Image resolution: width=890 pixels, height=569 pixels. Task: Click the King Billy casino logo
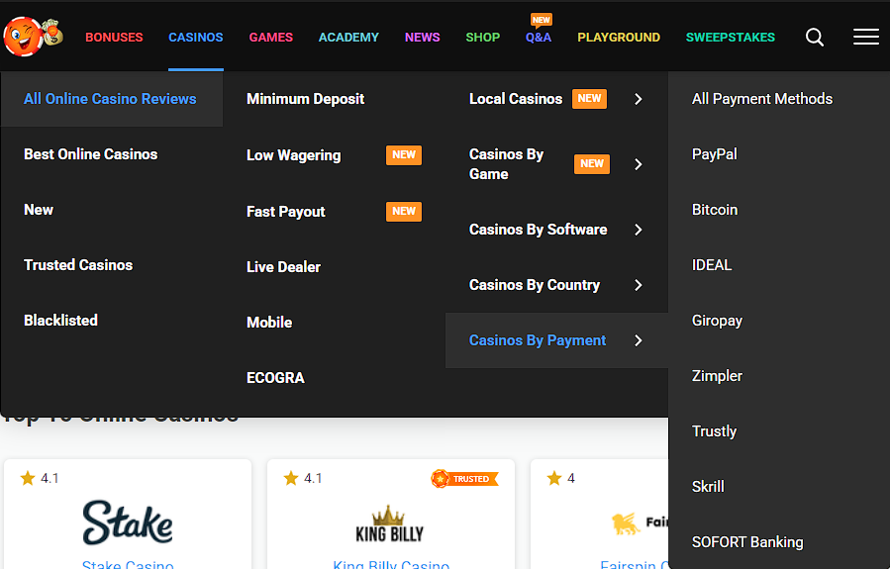tap(390, 524)
